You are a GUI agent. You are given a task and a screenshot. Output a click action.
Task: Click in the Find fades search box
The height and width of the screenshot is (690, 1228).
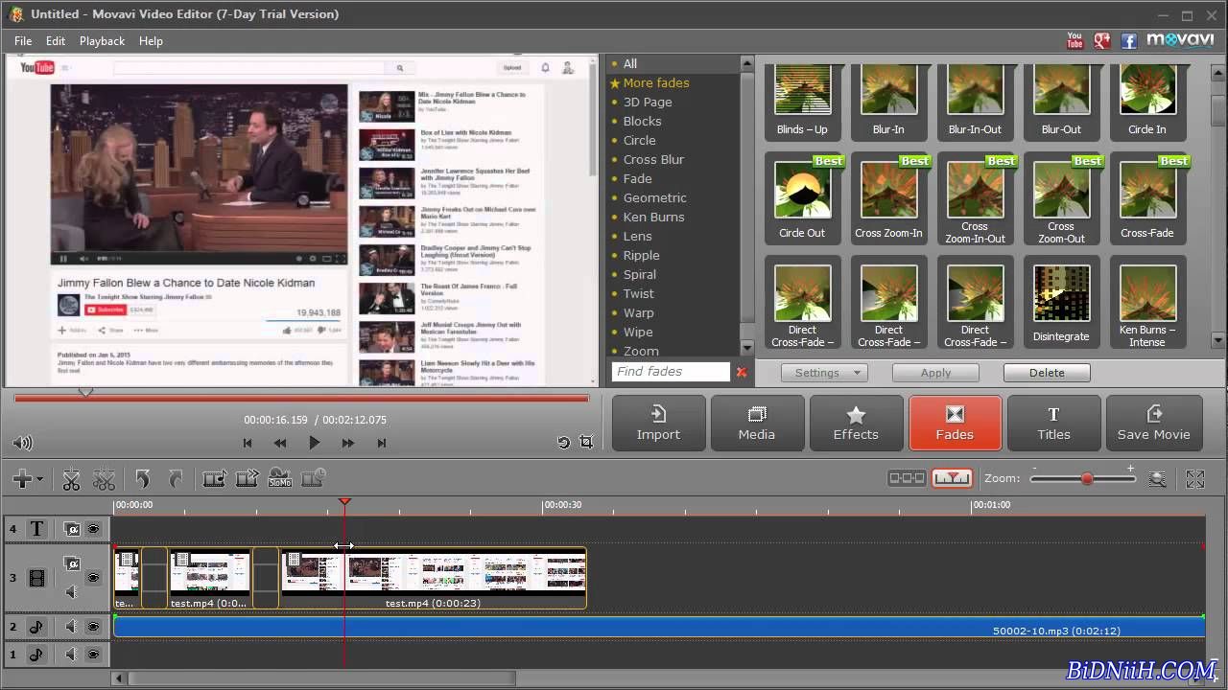point(671,372)
